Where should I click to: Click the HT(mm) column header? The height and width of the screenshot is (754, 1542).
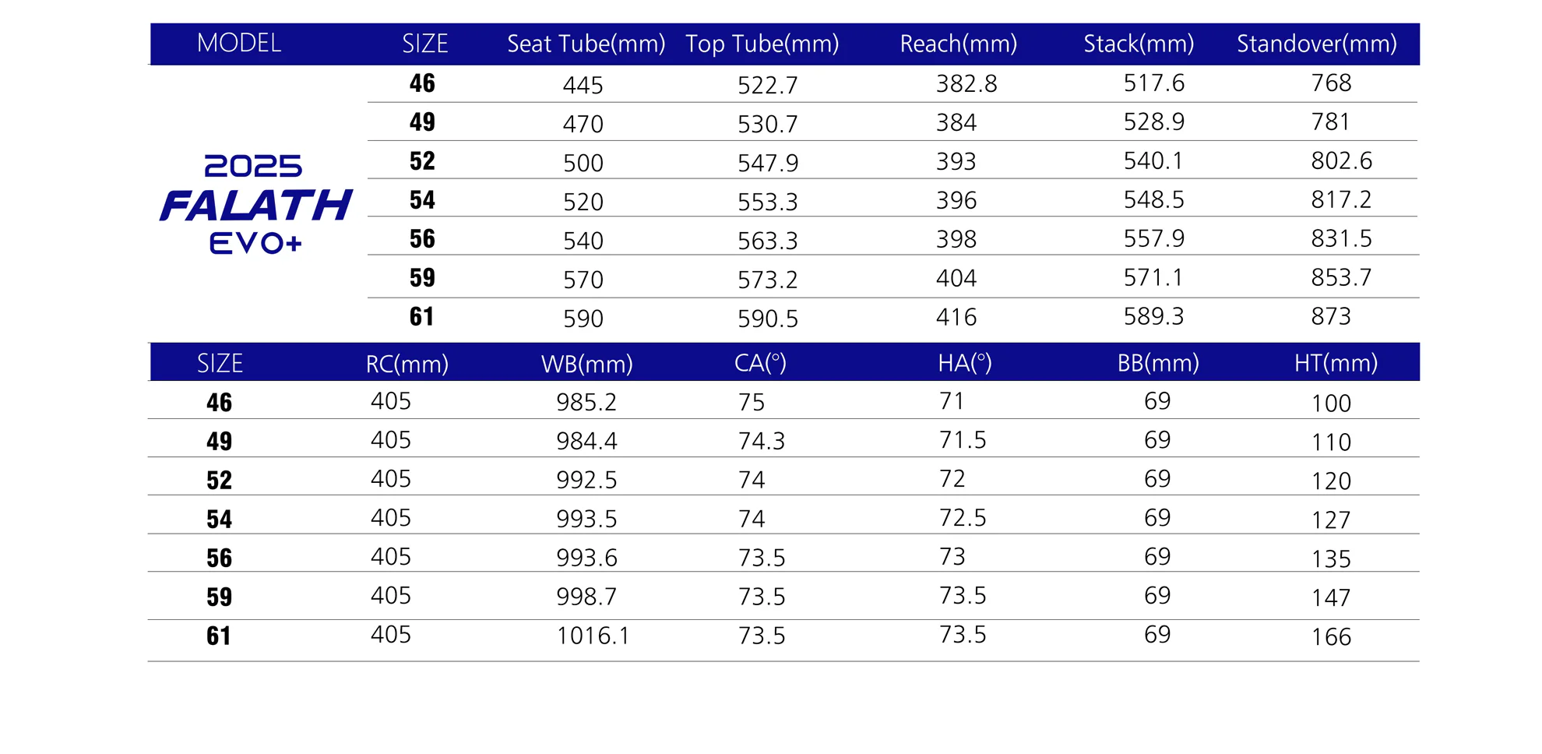pyautogui.click(x=1336, y=363)
